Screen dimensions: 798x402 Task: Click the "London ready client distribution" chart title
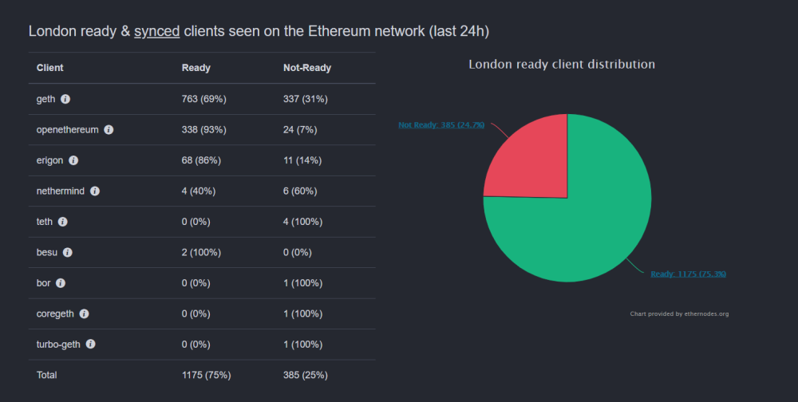(x=562, y=64)
